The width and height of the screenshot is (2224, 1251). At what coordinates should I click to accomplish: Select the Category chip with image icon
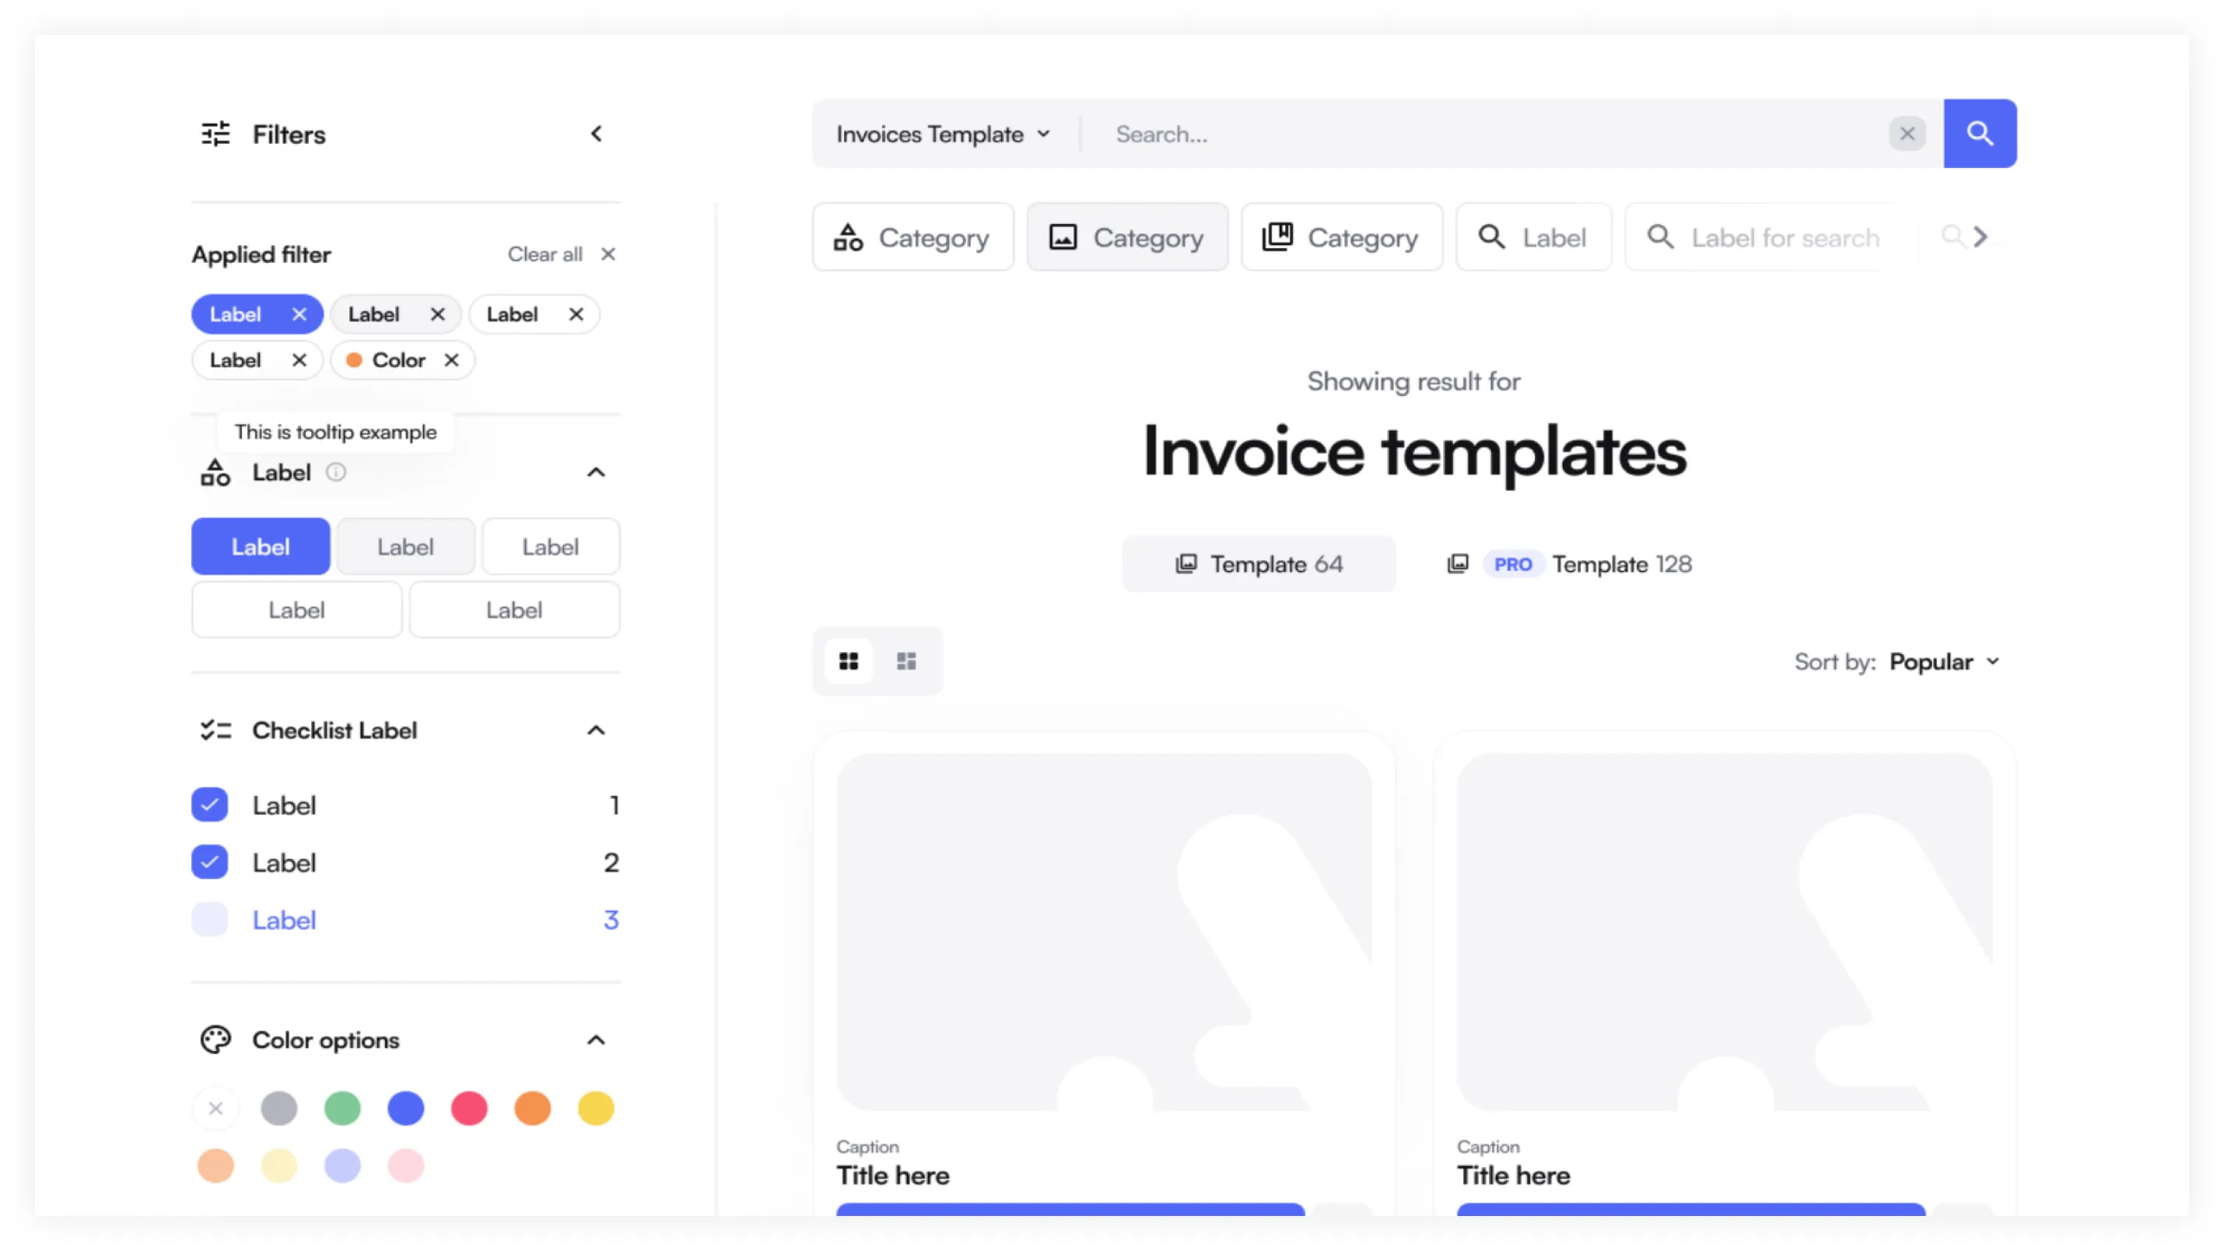(1126, 237)
